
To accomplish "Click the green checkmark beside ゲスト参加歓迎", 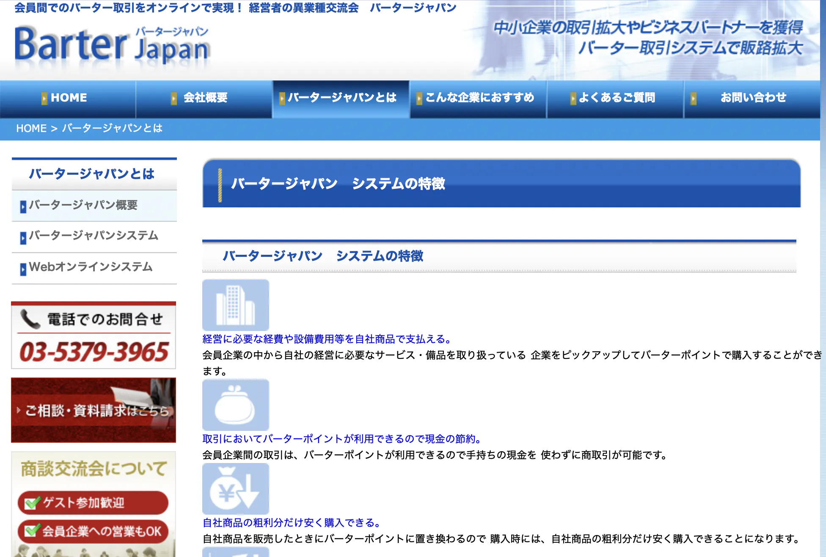I will (33, 502).
